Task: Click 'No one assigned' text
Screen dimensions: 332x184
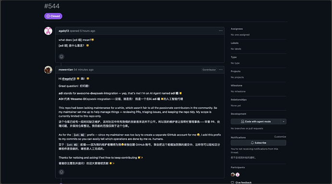Action: (240, 34)
